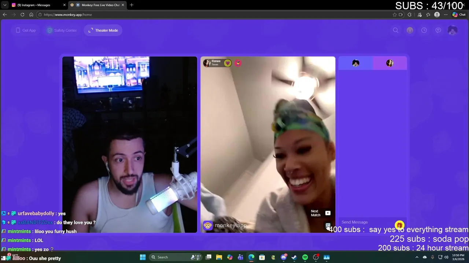Open Spotify from taskbar
The image size is (469, 263).
(x=305, y=257)
